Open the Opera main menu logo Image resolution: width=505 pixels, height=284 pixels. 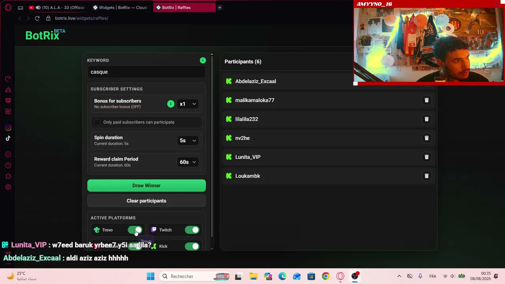coord(8,7)
